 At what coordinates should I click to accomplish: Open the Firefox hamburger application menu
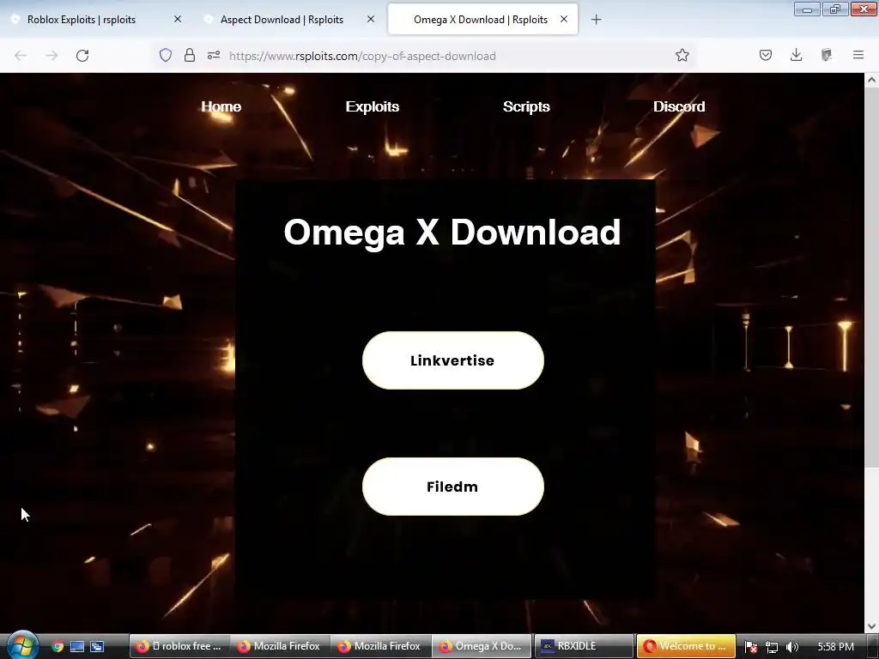pos(858,55)
